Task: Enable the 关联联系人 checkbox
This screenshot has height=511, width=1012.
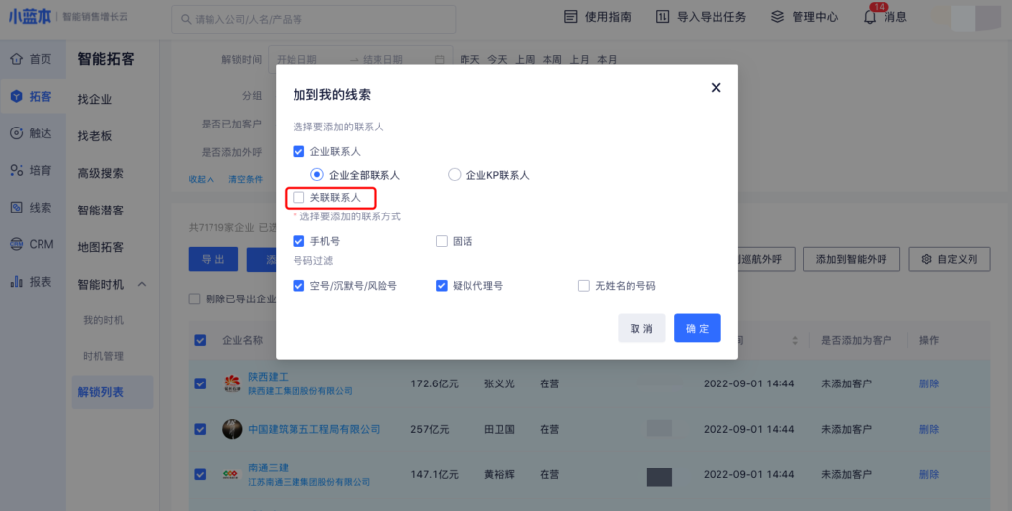Action: [x=299, y=198]
